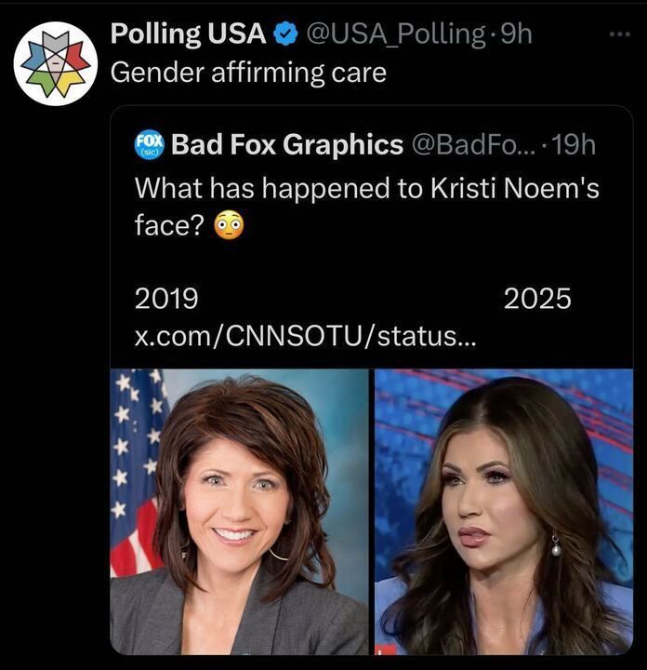Screen dimensions: 647x670
Task: Click the blue verified checkmark badge
Action: (285, 34)
